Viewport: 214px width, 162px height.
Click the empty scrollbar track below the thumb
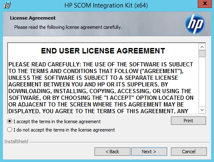[202, 82]
